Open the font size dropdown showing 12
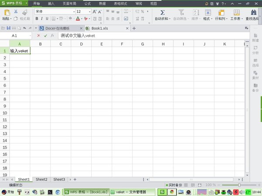The image size is (262, 196). coord(90,12)
